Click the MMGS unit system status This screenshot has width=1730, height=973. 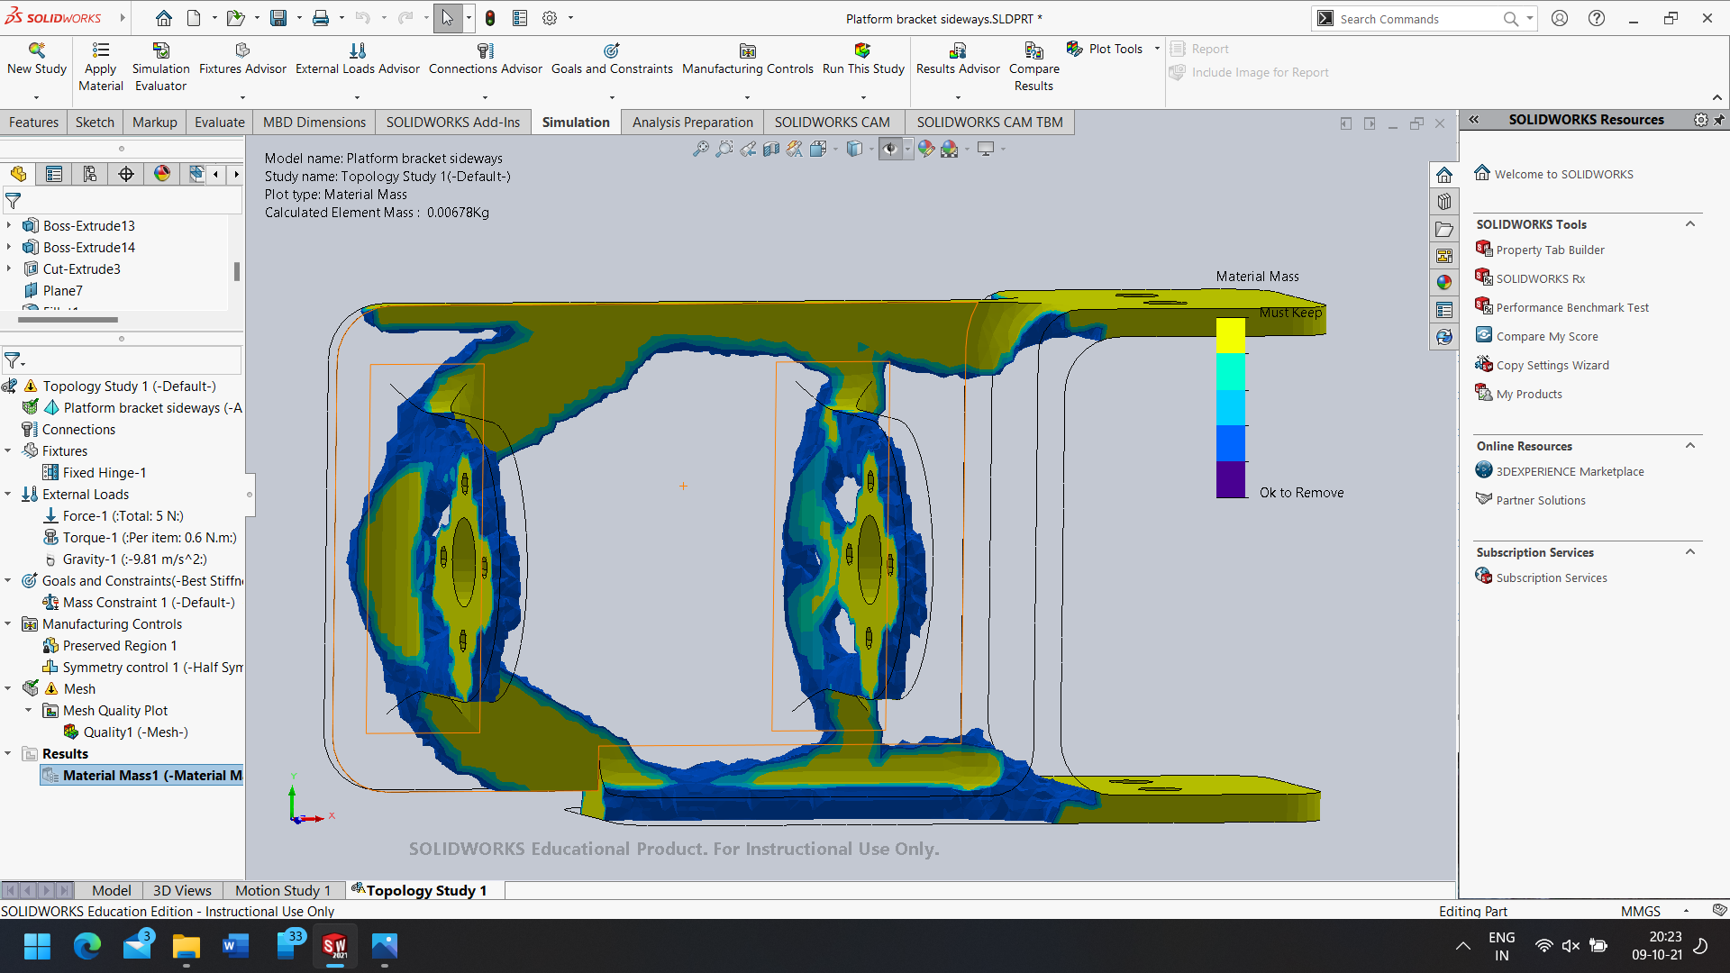click(1640, 911)
